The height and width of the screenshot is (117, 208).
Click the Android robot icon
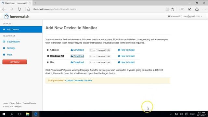tap(48, 50)
